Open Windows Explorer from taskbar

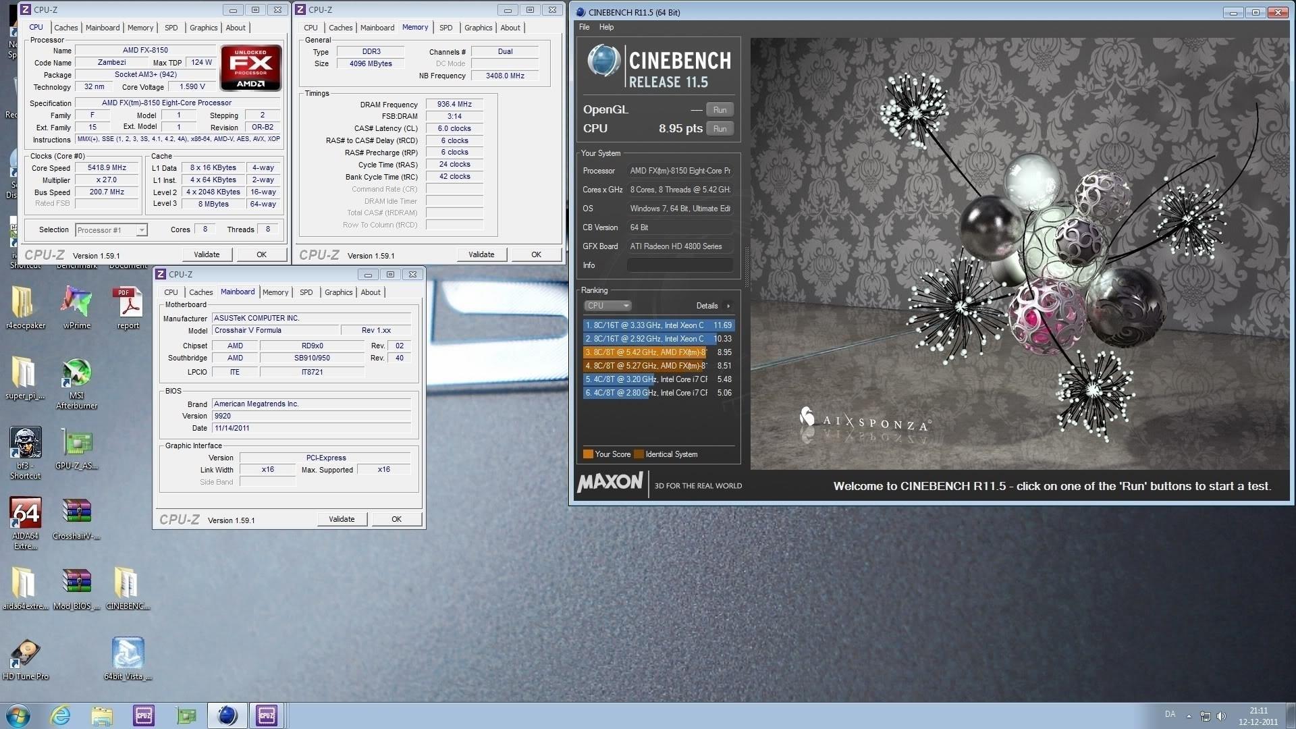click(x=101, y=715)
